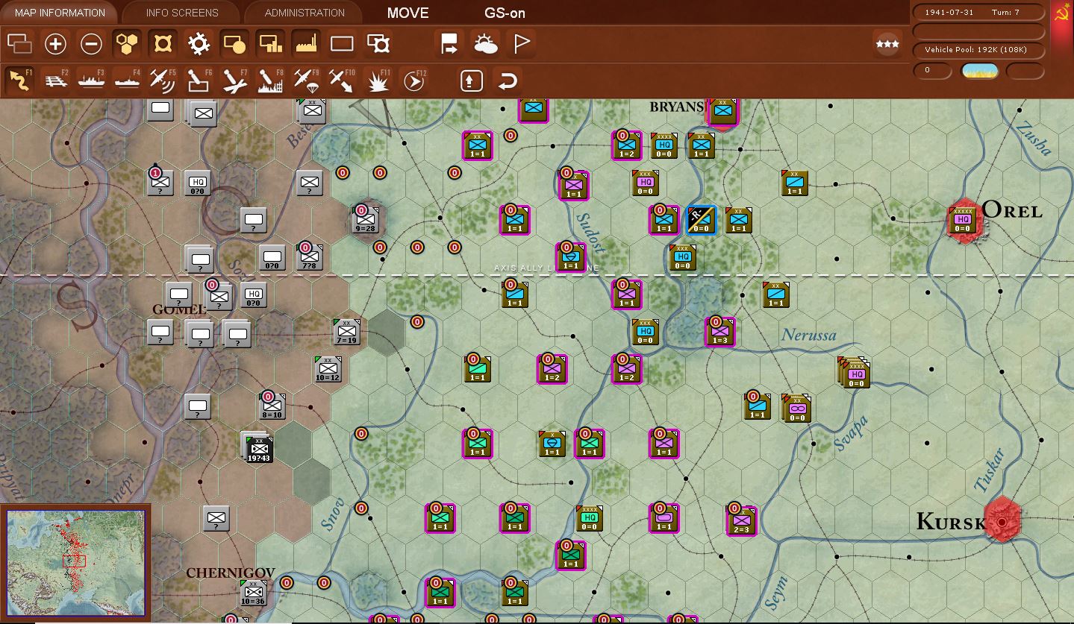Click the end turn flag-arrow icon
1074x624 pixels.
[449, 44]
